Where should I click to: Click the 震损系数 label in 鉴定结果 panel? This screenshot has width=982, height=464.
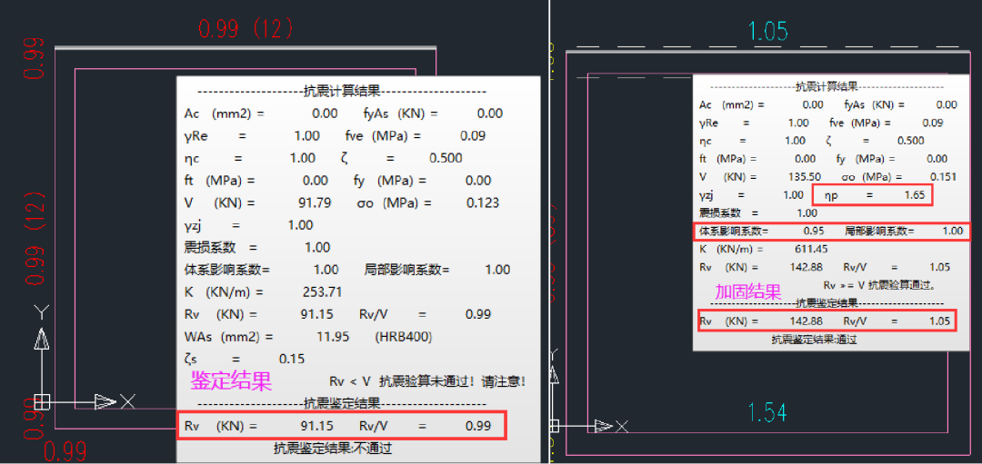[x=210, y=247]
